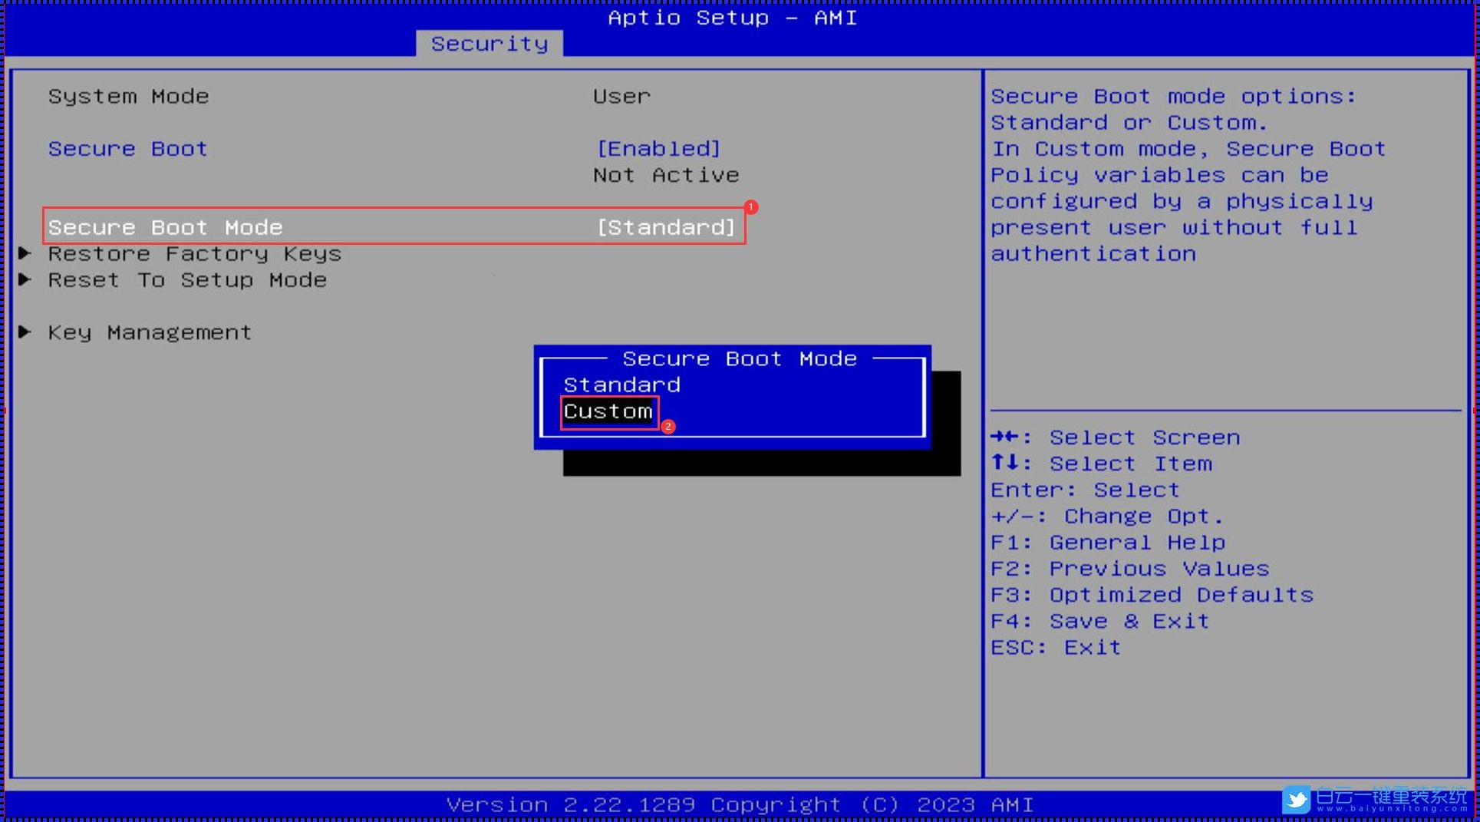Click the F3: Optimized Defaults hint
1480x822 pixels.
tap(1152, 596)
